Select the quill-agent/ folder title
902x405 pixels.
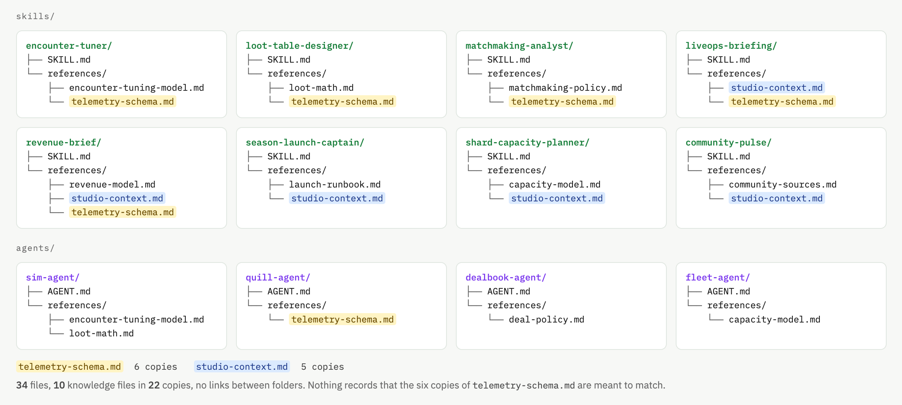tap(278, 277)
